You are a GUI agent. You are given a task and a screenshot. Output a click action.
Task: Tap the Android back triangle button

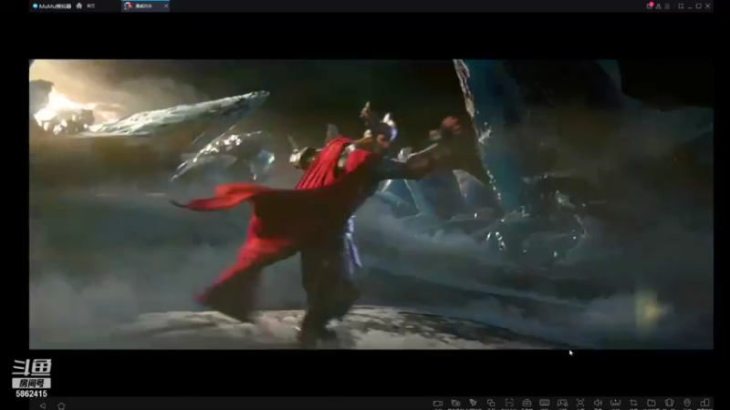point(43,405)
